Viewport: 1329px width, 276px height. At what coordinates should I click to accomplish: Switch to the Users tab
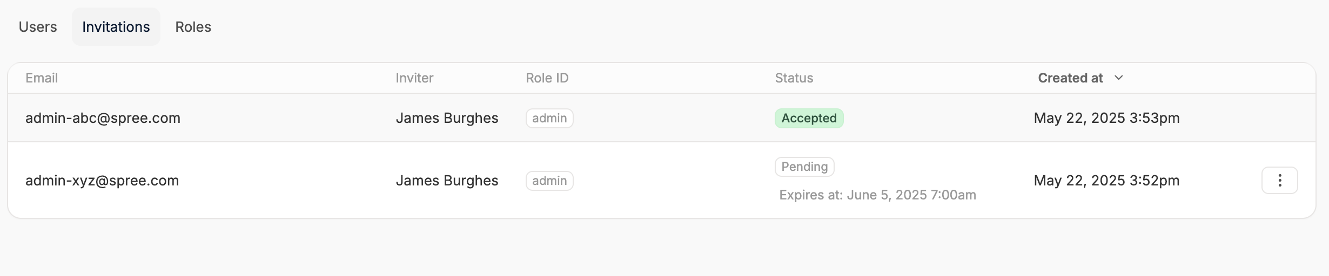click(x=38, y=27)
